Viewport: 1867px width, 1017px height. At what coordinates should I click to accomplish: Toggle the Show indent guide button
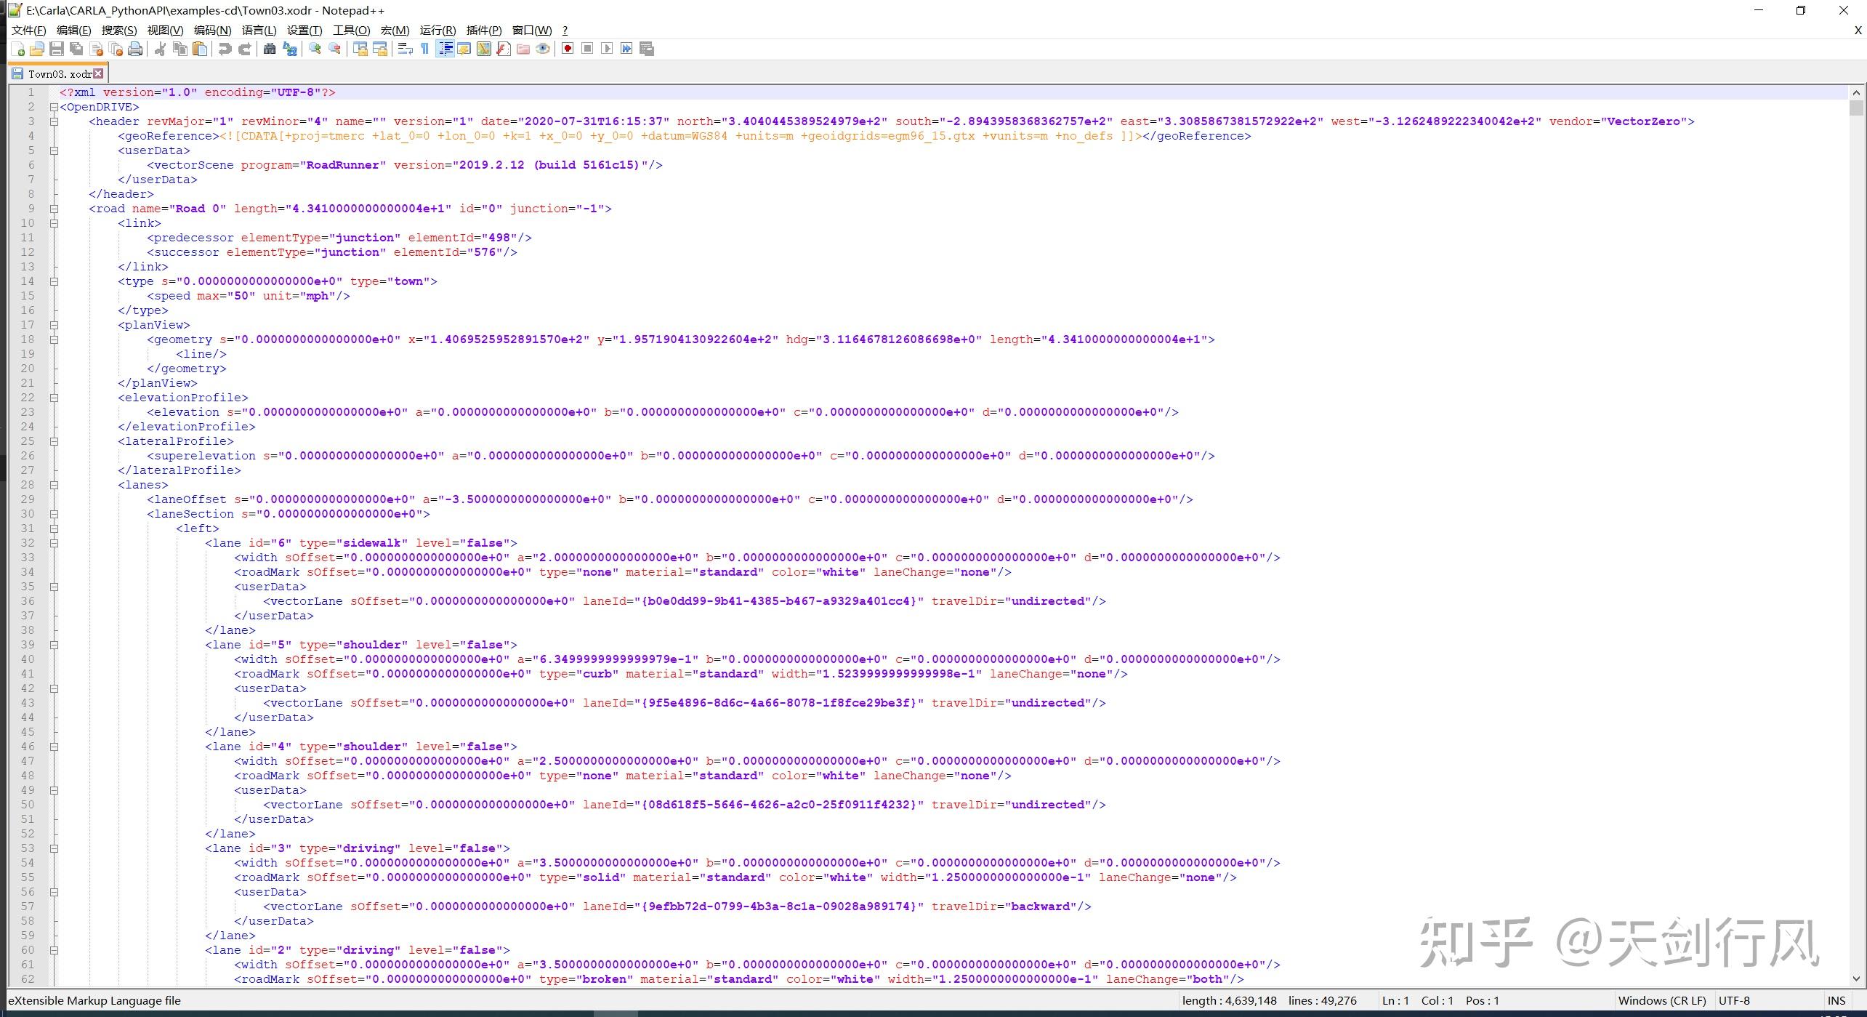[x=445, y=49]
